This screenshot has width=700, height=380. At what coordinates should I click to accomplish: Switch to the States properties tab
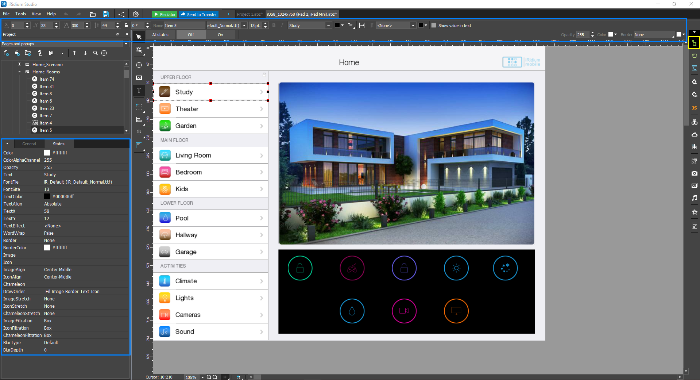tap(58, 144)
